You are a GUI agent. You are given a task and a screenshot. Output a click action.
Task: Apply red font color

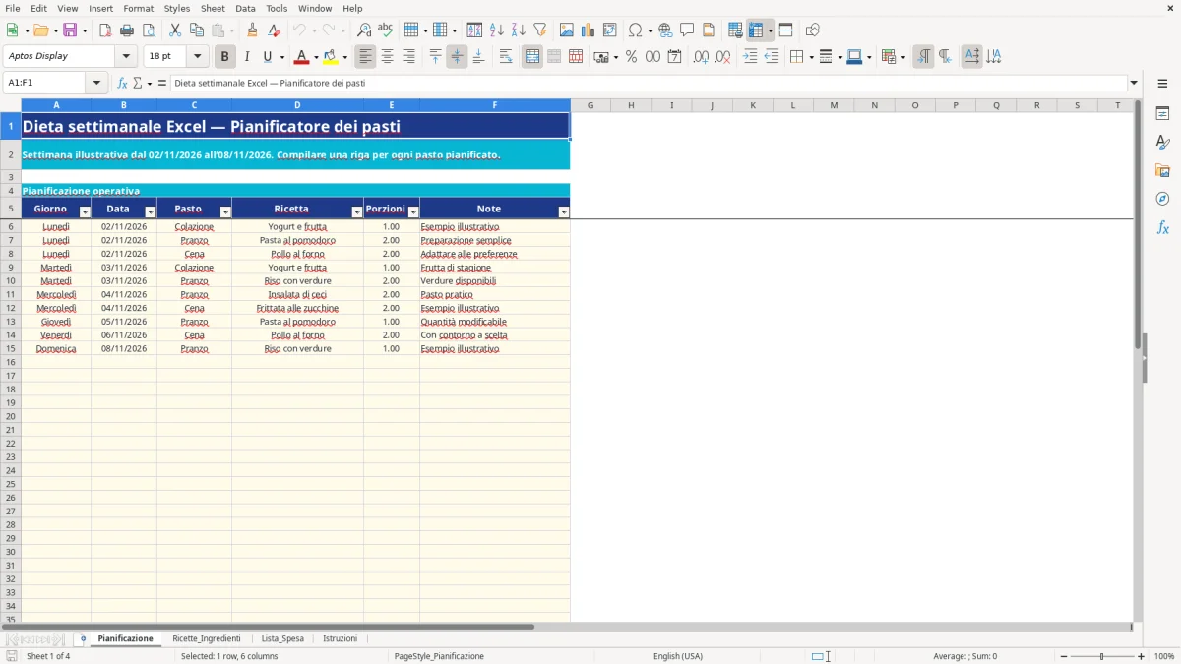click(301, 57)
